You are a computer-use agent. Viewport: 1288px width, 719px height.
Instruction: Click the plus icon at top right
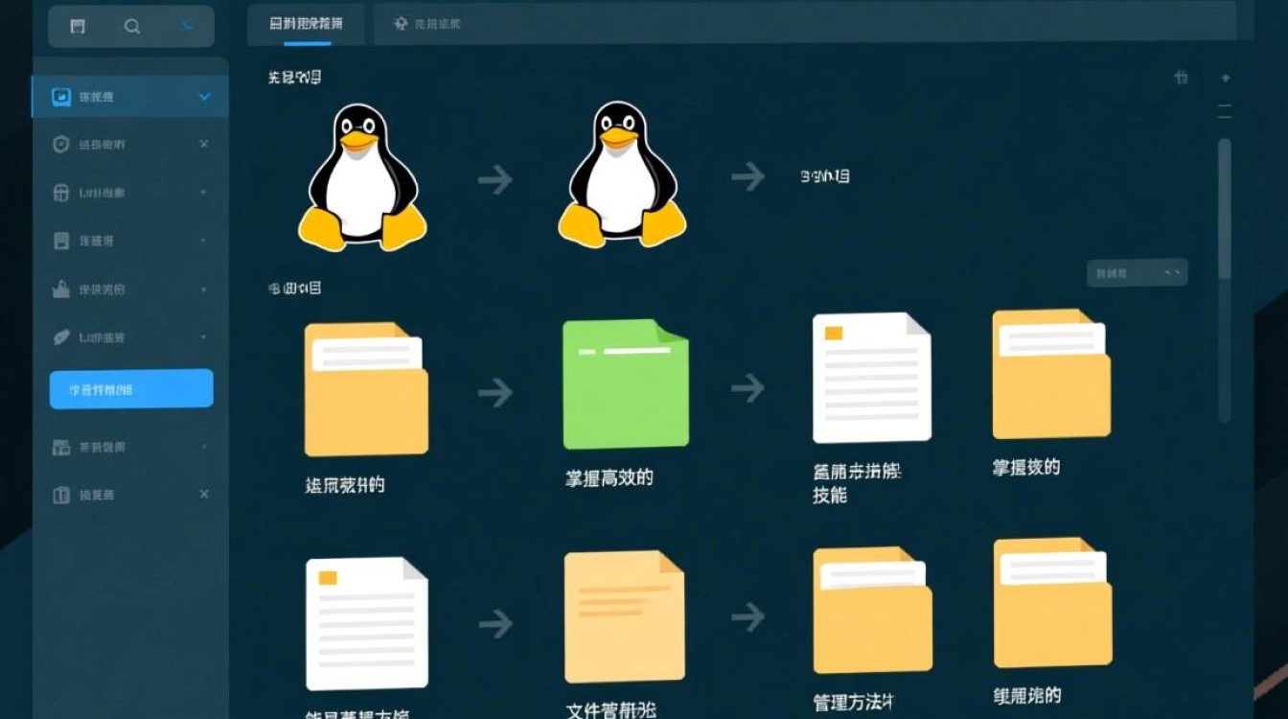(1225, 78)
